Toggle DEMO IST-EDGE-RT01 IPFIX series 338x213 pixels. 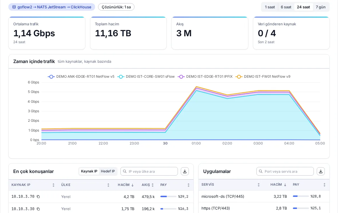click(x=205, y=77)
